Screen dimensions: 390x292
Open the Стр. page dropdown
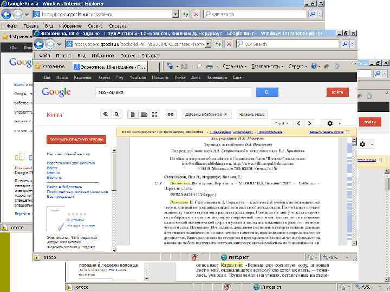[x=282, y=123]
